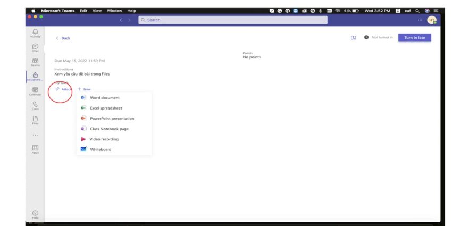This screenshot has height=226, width=452.
Task: Select Word document menu entry
Action: (114, 98)
